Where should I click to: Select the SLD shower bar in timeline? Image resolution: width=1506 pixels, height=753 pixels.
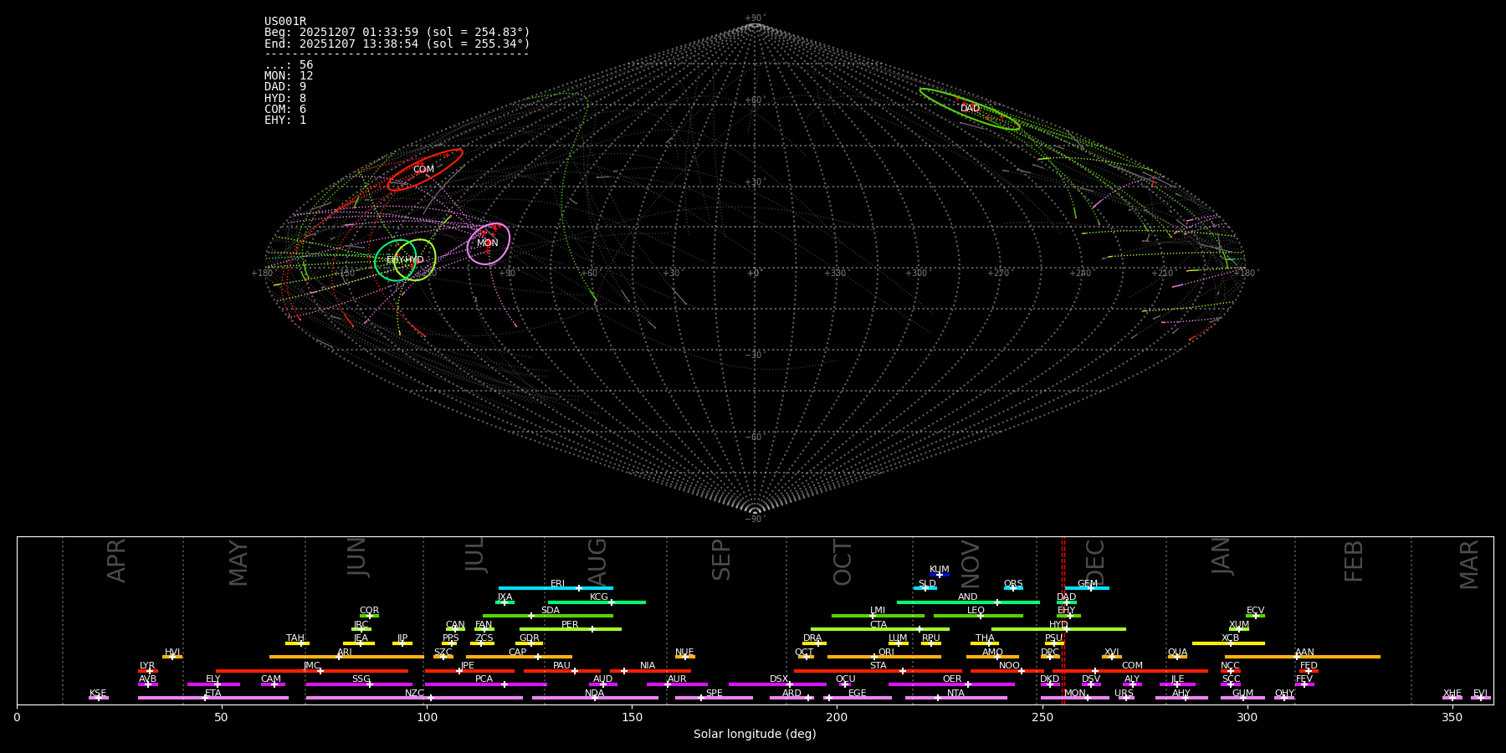click(x=925, y=588)
